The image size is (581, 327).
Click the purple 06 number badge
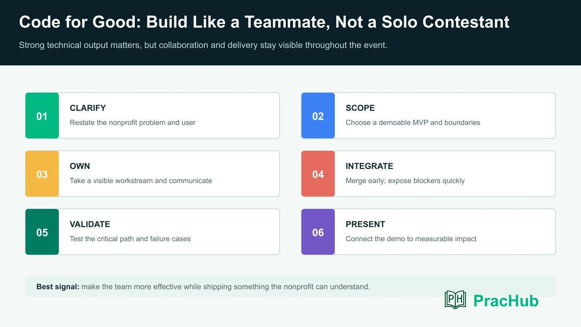318,232
